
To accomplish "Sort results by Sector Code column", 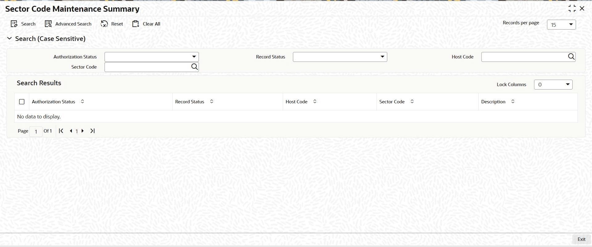I will point(412,102).
